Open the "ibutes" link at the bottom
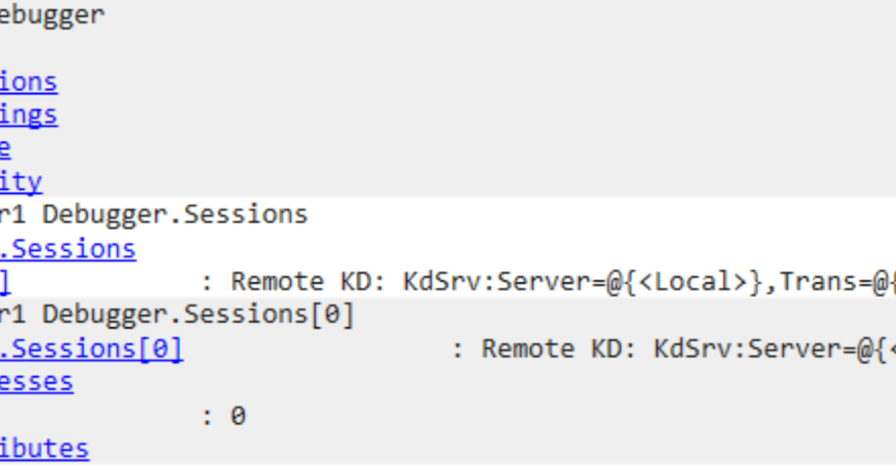 tap(44, 449)
